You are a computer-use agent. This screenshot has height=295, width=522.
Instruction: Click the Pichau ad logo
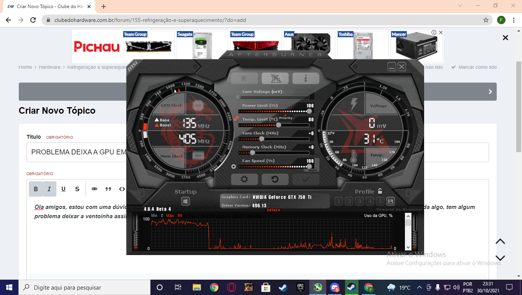click(x=97, y=47)
